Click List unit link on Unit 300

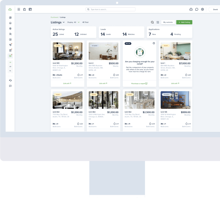click(x=67, y=83)
